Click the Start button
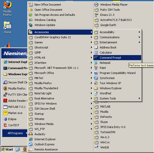 7,149
